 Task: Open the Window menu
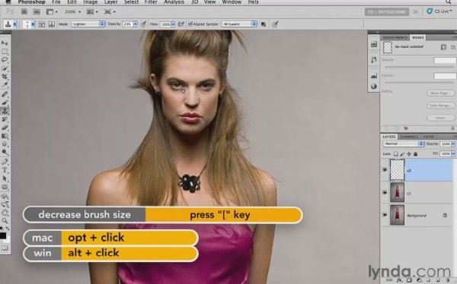coord(232,2)
